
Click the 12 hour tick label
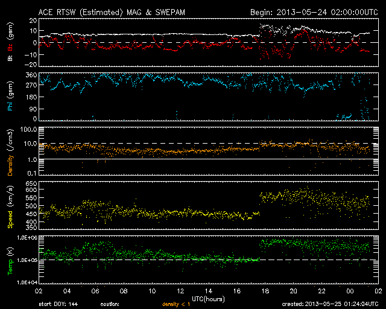pyautogui.click(x=179, y=291)
